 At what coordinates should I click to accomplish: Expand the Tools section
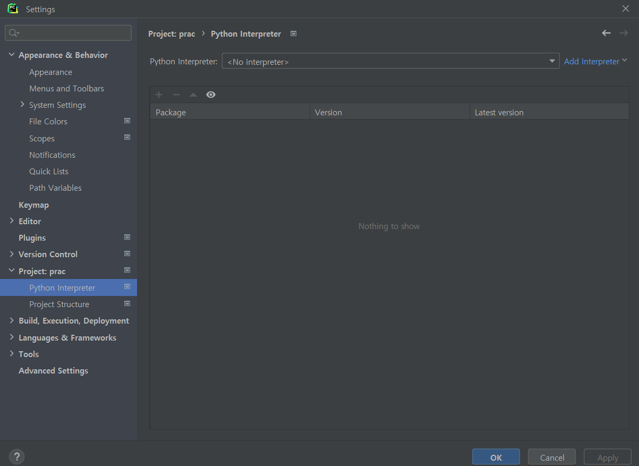[x=12, y=354]
